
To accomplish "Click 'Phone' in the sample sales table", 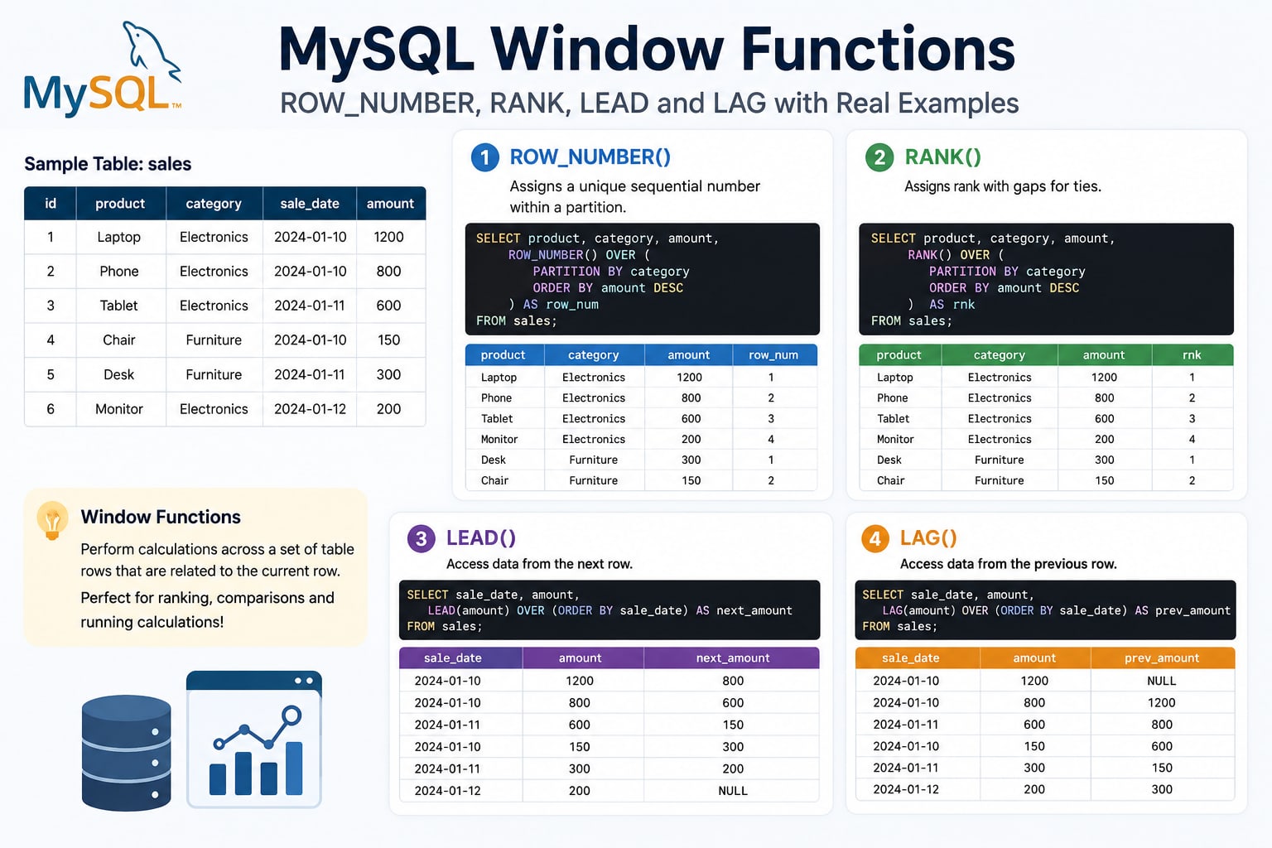I will click(x=119, y=272).
